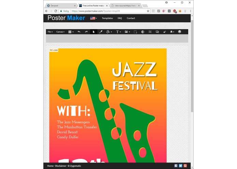Image resolution: width=237 pixels, height=169 pixels.
Task: Click the shadow square icon in the toolbar
Action: (x=135, y=32)
